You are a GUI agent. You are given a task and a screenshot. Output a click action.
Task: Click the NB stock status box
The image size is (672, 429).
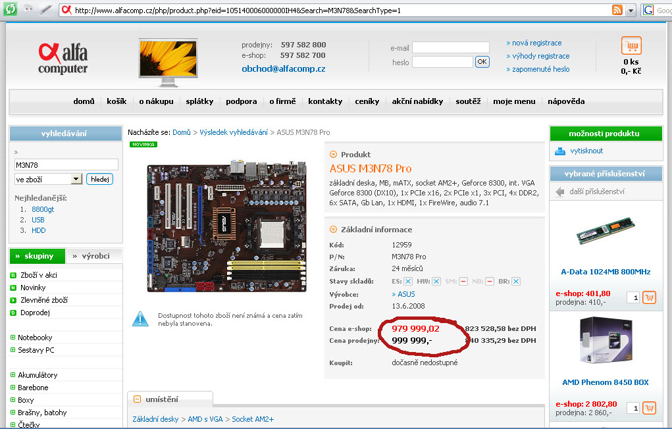pyautogui.click(x=490, y=282)
